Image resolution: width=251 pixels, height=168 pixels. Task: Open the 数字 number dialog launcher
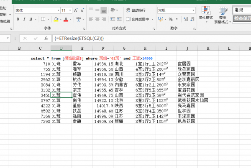(x=195, y=29)
